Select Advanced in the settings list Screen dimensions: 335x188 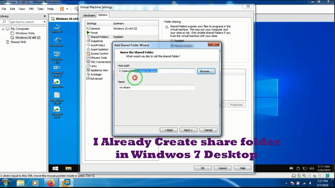click(96, 78)
